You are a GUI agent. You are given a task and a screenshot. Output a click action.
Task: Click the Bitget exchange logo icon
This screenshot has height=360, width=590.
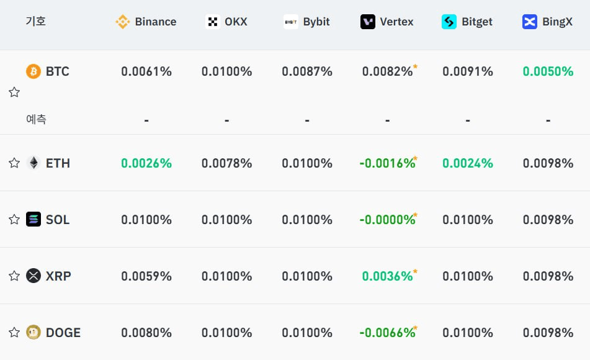click(x=449, y=22)
